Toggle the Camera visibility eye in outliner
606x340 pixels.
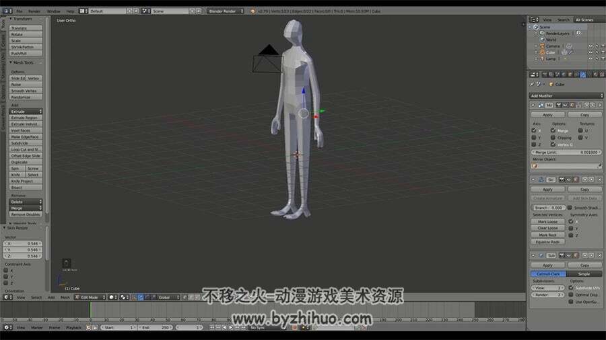(x=590, y=46)
